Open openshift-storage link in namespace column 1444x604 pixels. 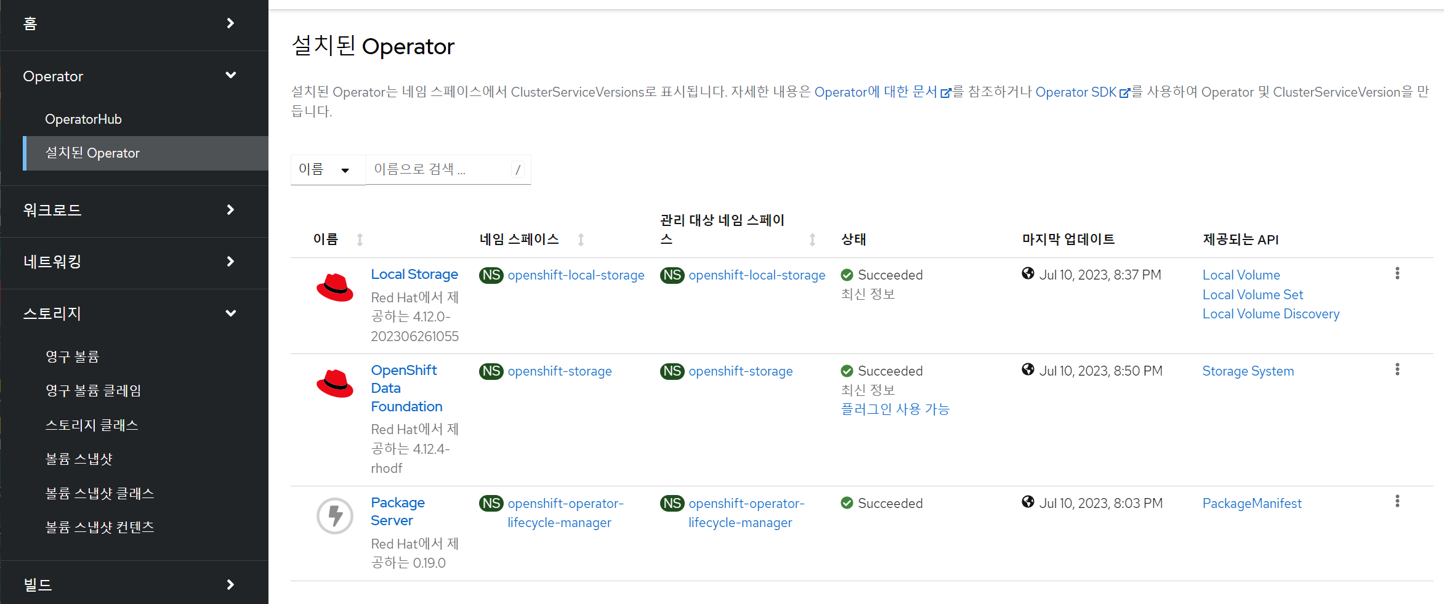pos(560,371)
